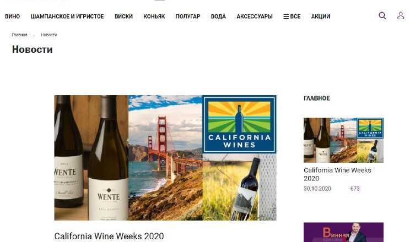Click the 30.10.2020 article date
Viewport: 410px width, 242px height.
click(317, 189)
